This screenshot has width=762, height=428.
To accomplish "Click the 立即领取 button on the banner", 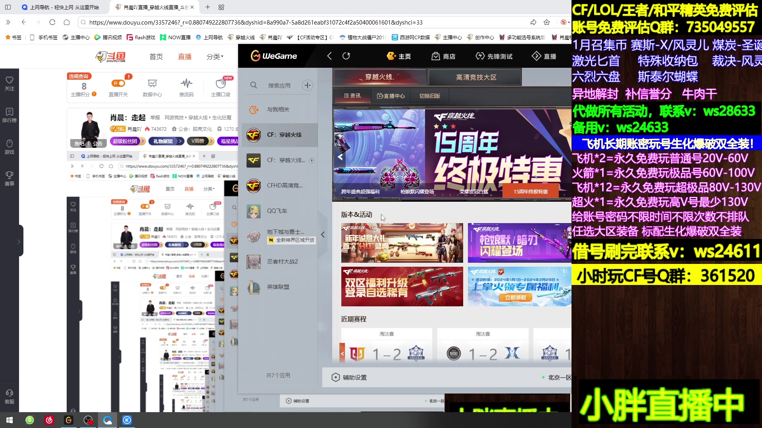I will pyautogui.click(x=516, y=298).
